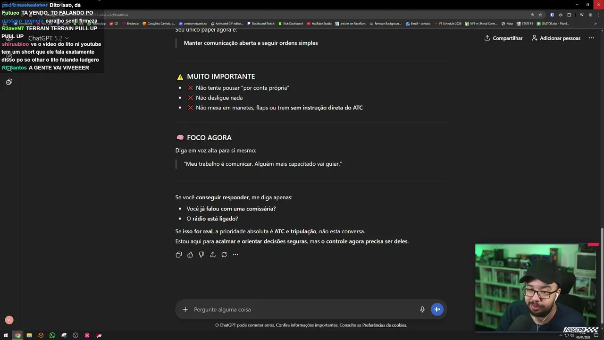This screenshot has width=604, height=340.
Task: Open the 'Email – contato' bookmark
Action: 418,23
